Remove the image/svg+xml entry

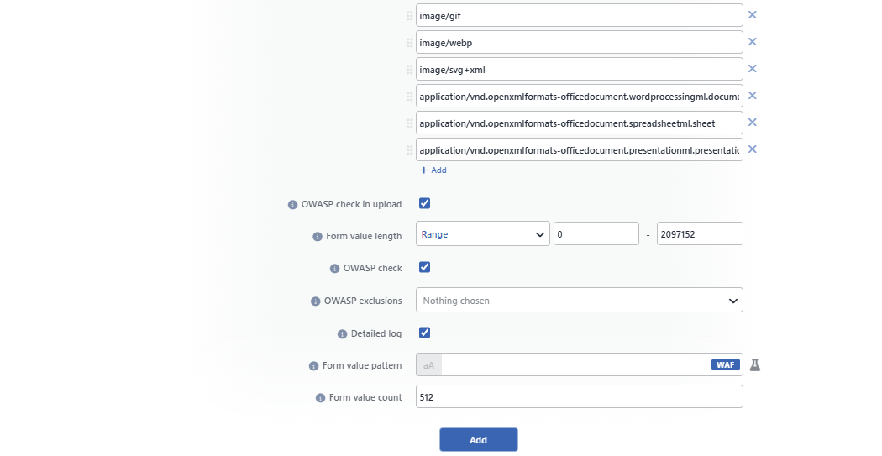point(752,69)
